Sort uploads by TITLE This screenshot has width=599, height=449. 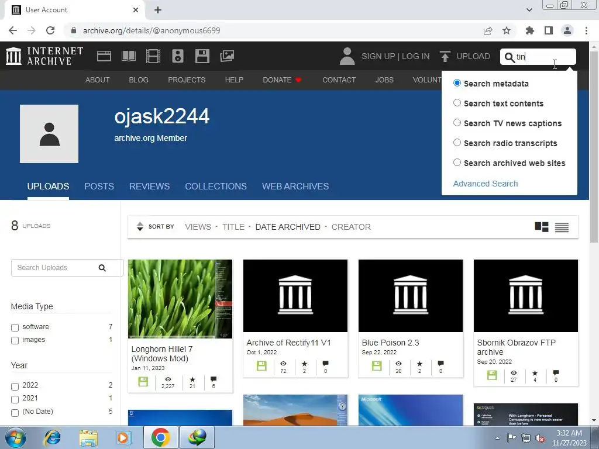click(233, 227)
